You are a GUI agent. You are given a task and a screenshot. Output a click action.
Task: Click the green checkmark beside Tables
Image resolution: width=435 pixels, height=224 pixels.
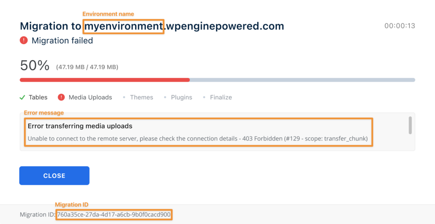(23, 97)
